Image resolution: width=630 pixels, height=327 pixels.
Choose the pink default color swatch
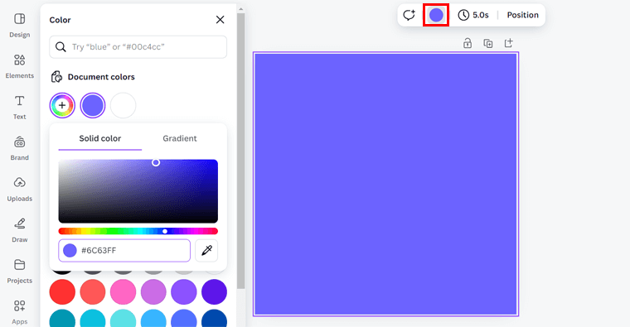[123, 291]
